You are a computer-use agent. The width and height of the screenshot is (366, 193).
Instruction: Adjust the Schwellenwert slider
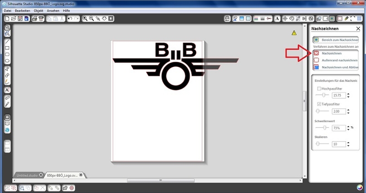coord(324,128)
